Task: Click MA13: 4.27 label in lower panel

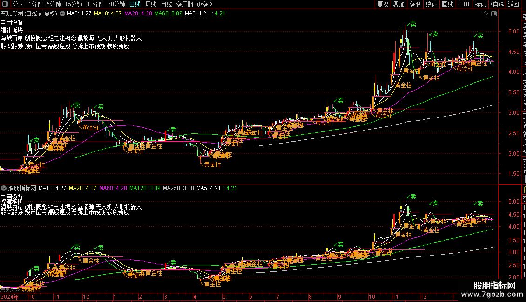Action: click(52, 188)
